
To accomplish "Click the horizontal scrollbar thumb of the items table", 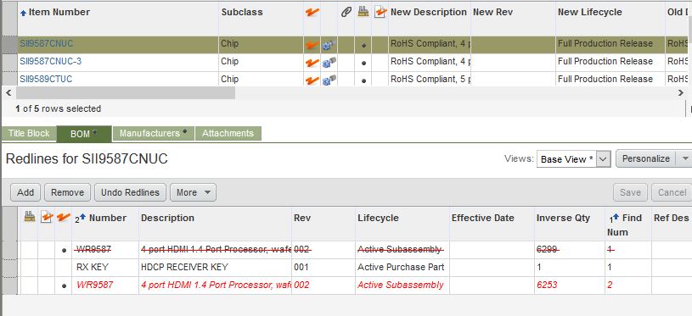I will (x=126, y=93).
